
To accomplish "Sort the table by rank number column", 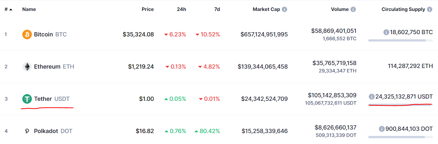I will pos(8,9).
